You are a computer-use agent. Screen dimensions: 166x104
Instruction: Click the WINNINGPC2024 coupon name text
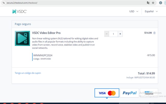(43, 55)
